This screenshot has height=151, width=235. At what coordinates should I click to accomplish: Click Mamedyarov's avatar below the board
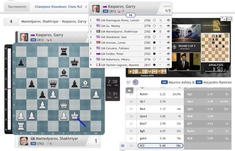click(24, 141)
